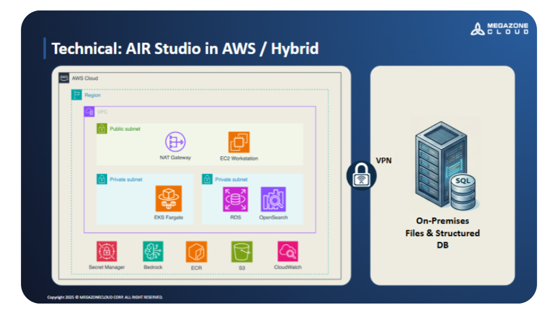Select the ECR container registry icon
The width and height of the screenshot is (558, 314).
(x=196, y=251)
